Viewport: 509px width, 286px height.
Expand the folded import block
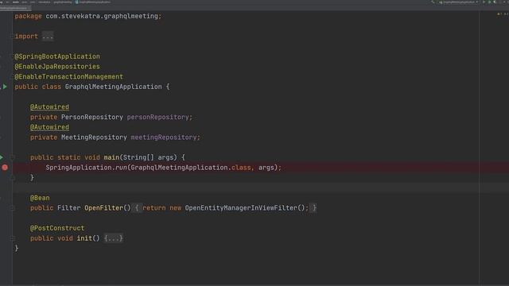pyautogui.click(x=48, y=37)
